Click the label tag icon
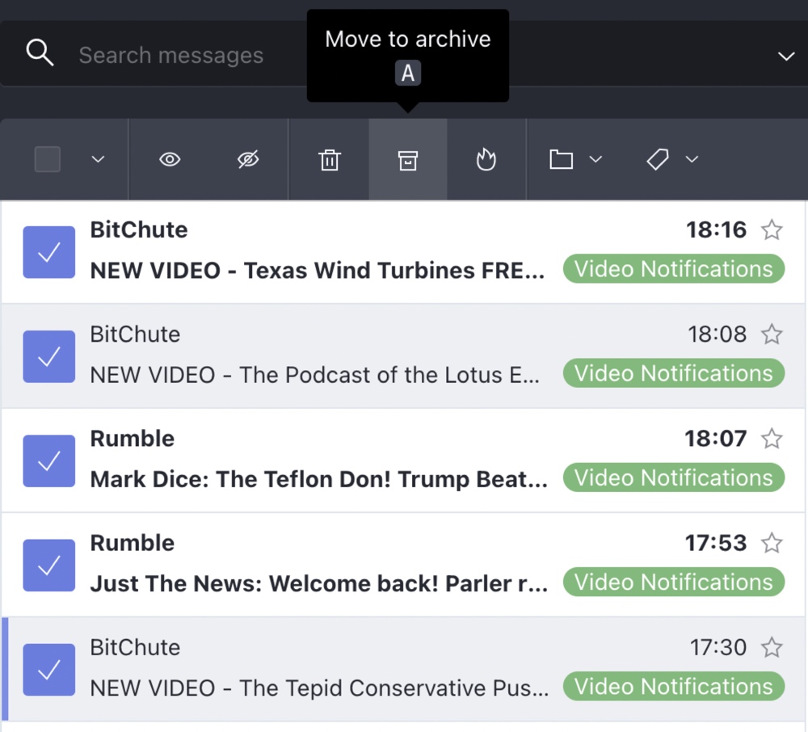808x732 pixels. point(658,159)
